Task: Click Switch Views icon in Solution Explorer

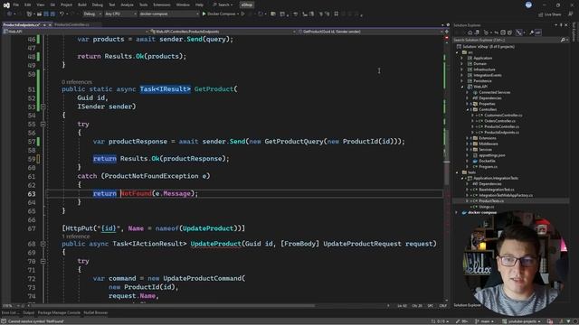Action: pyautogui.click(x=477, y=32)
